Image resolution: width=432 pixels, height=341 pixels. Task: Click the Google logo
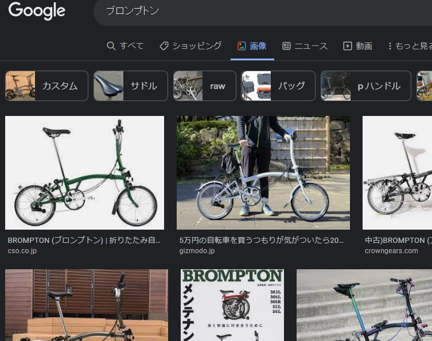(x=37, y=11)
